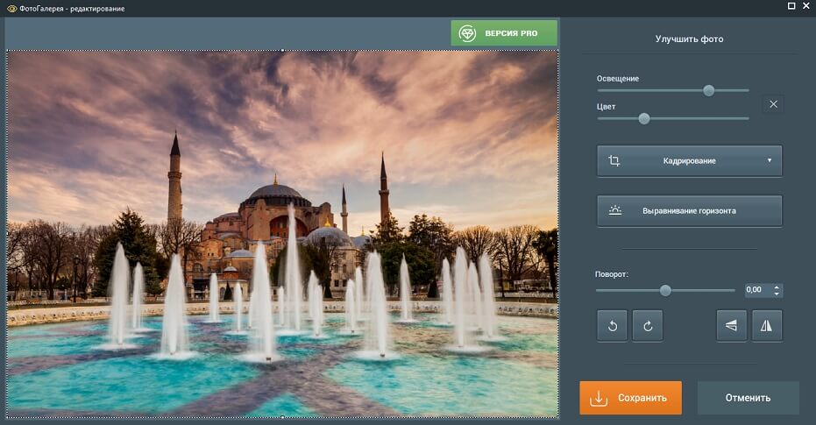Decrease rotation with the down stepper arrow

click(x=777, y=294)
